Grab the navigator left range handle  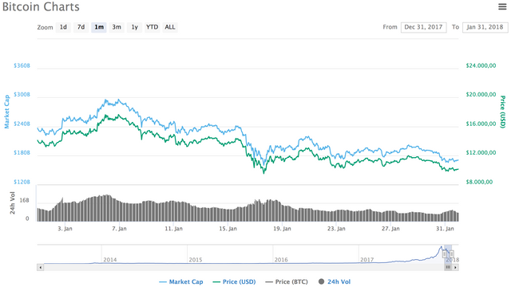point(445,254)
